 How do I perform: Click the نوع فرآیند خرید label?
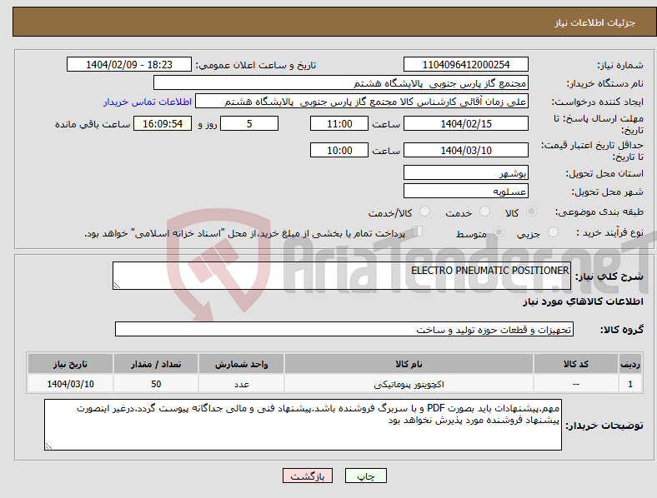pyautogui.click(x=610, y=232)
